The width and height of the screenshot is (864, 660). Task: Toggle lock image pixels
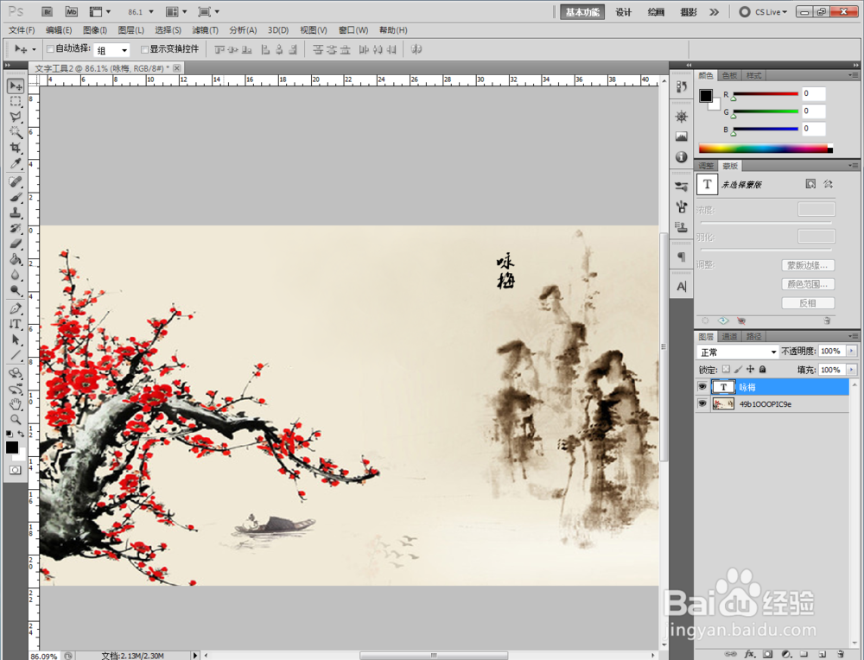pyautogui.click(x=739, y=369)
